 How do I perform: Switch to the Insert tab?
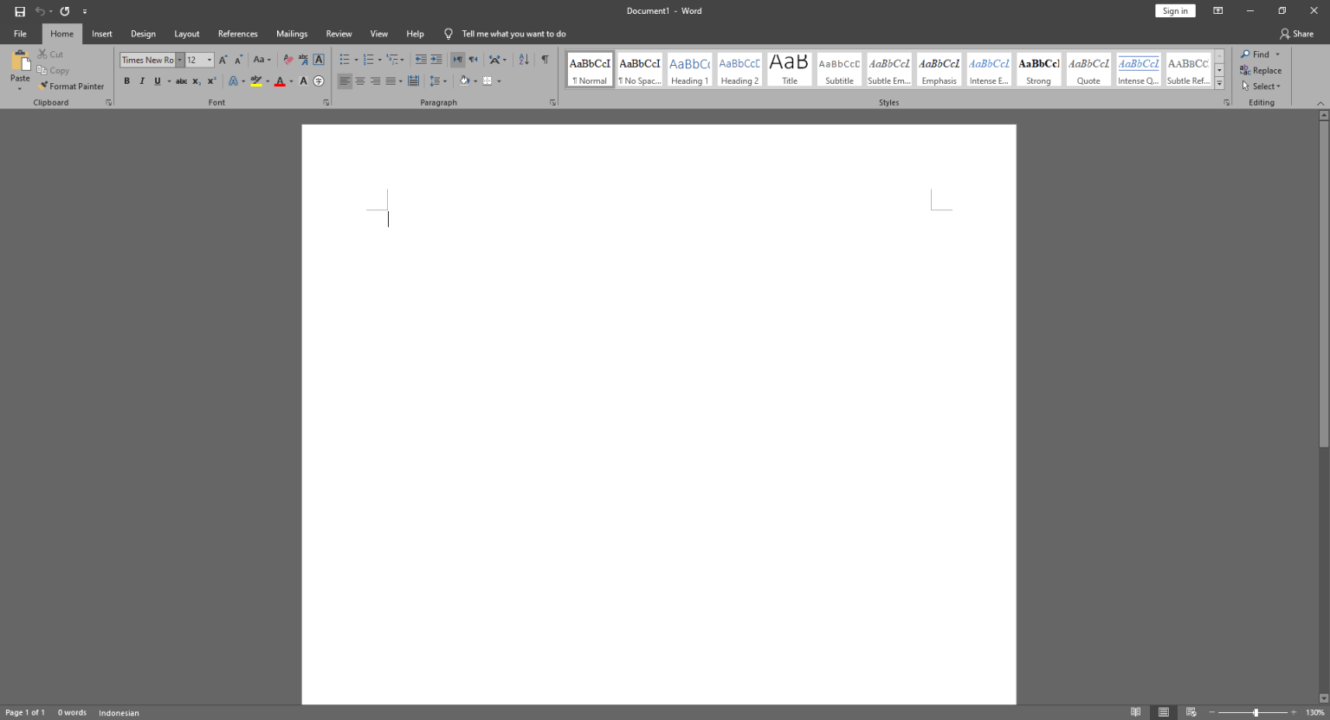[x=102, y=34]
